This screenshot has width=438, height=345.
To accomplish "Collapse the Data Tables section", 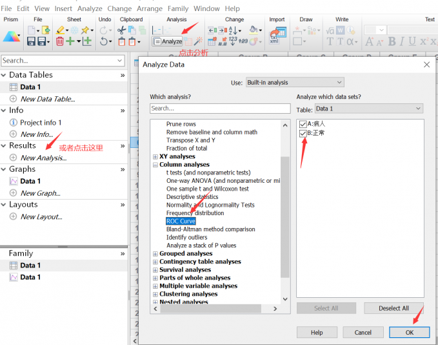I will [3, 75].
